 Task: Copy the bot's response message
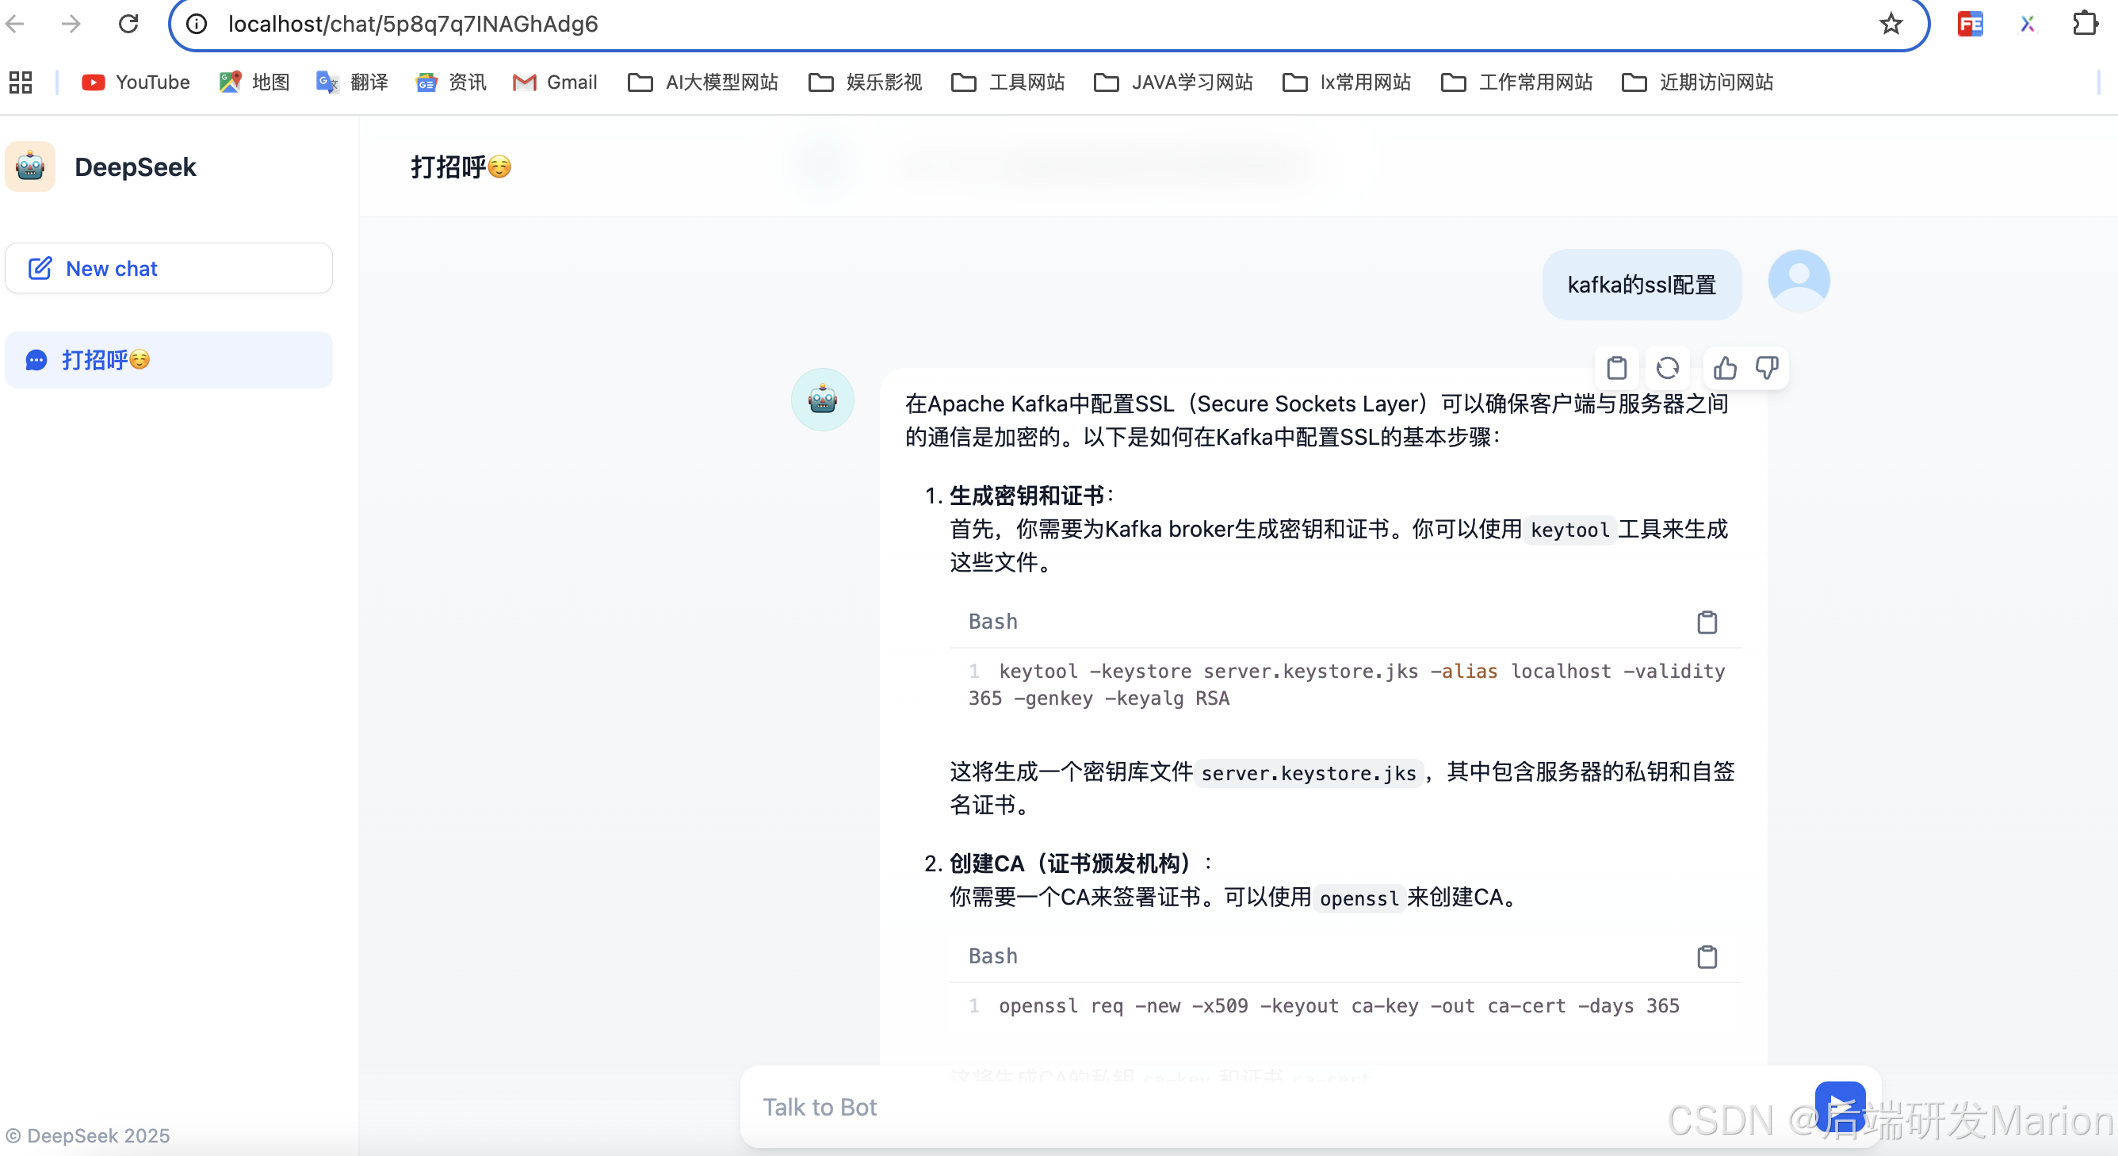click(1616, 368)
